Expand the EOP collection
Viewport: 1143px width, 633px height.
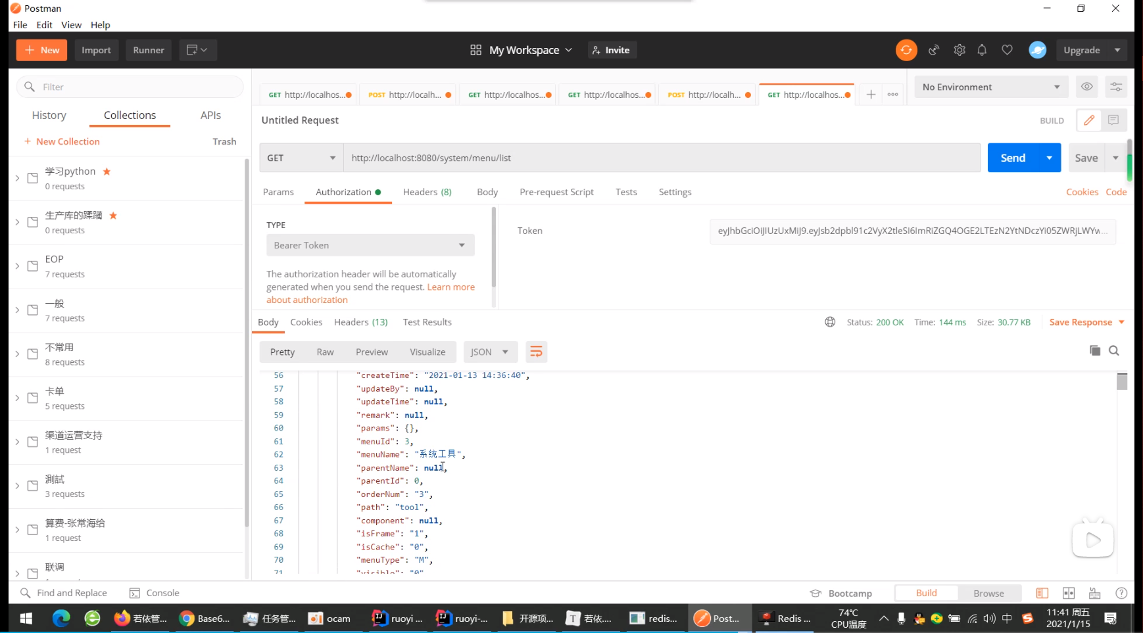17,266
